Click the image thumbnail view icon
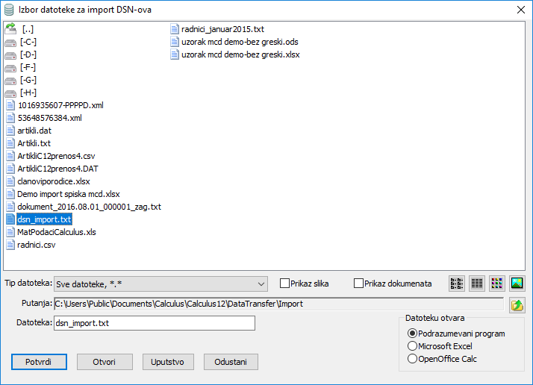 (517, 284)
